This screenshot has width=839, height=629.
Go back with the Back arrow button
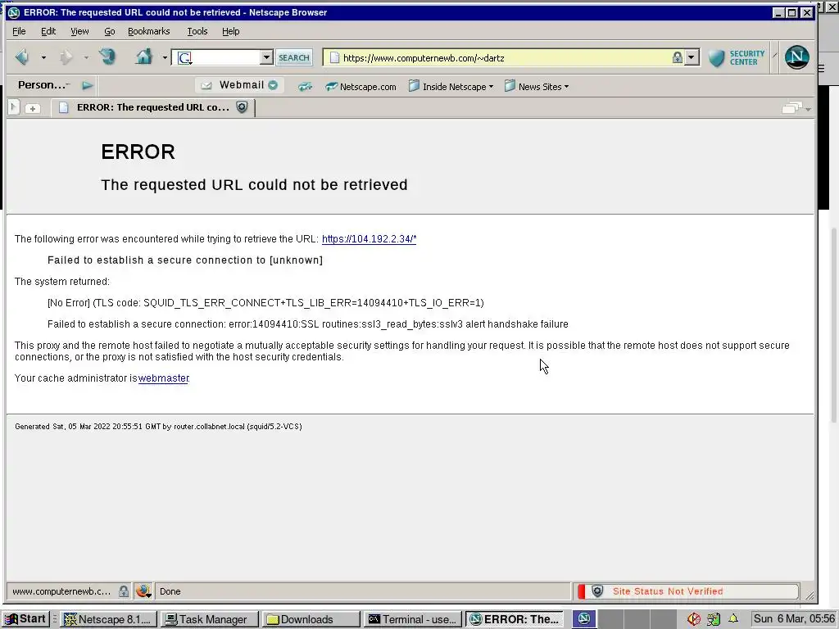[22, 57]
